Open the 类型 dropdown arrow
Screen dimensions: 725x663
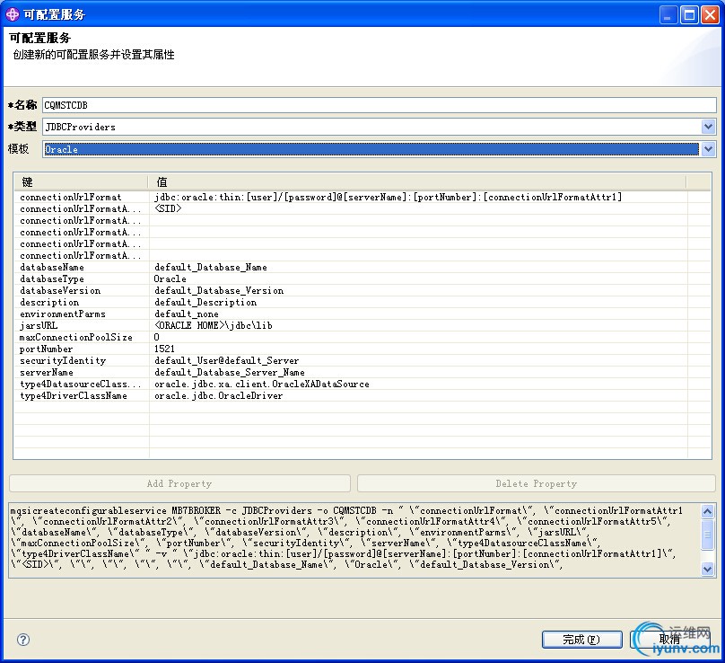708,127
